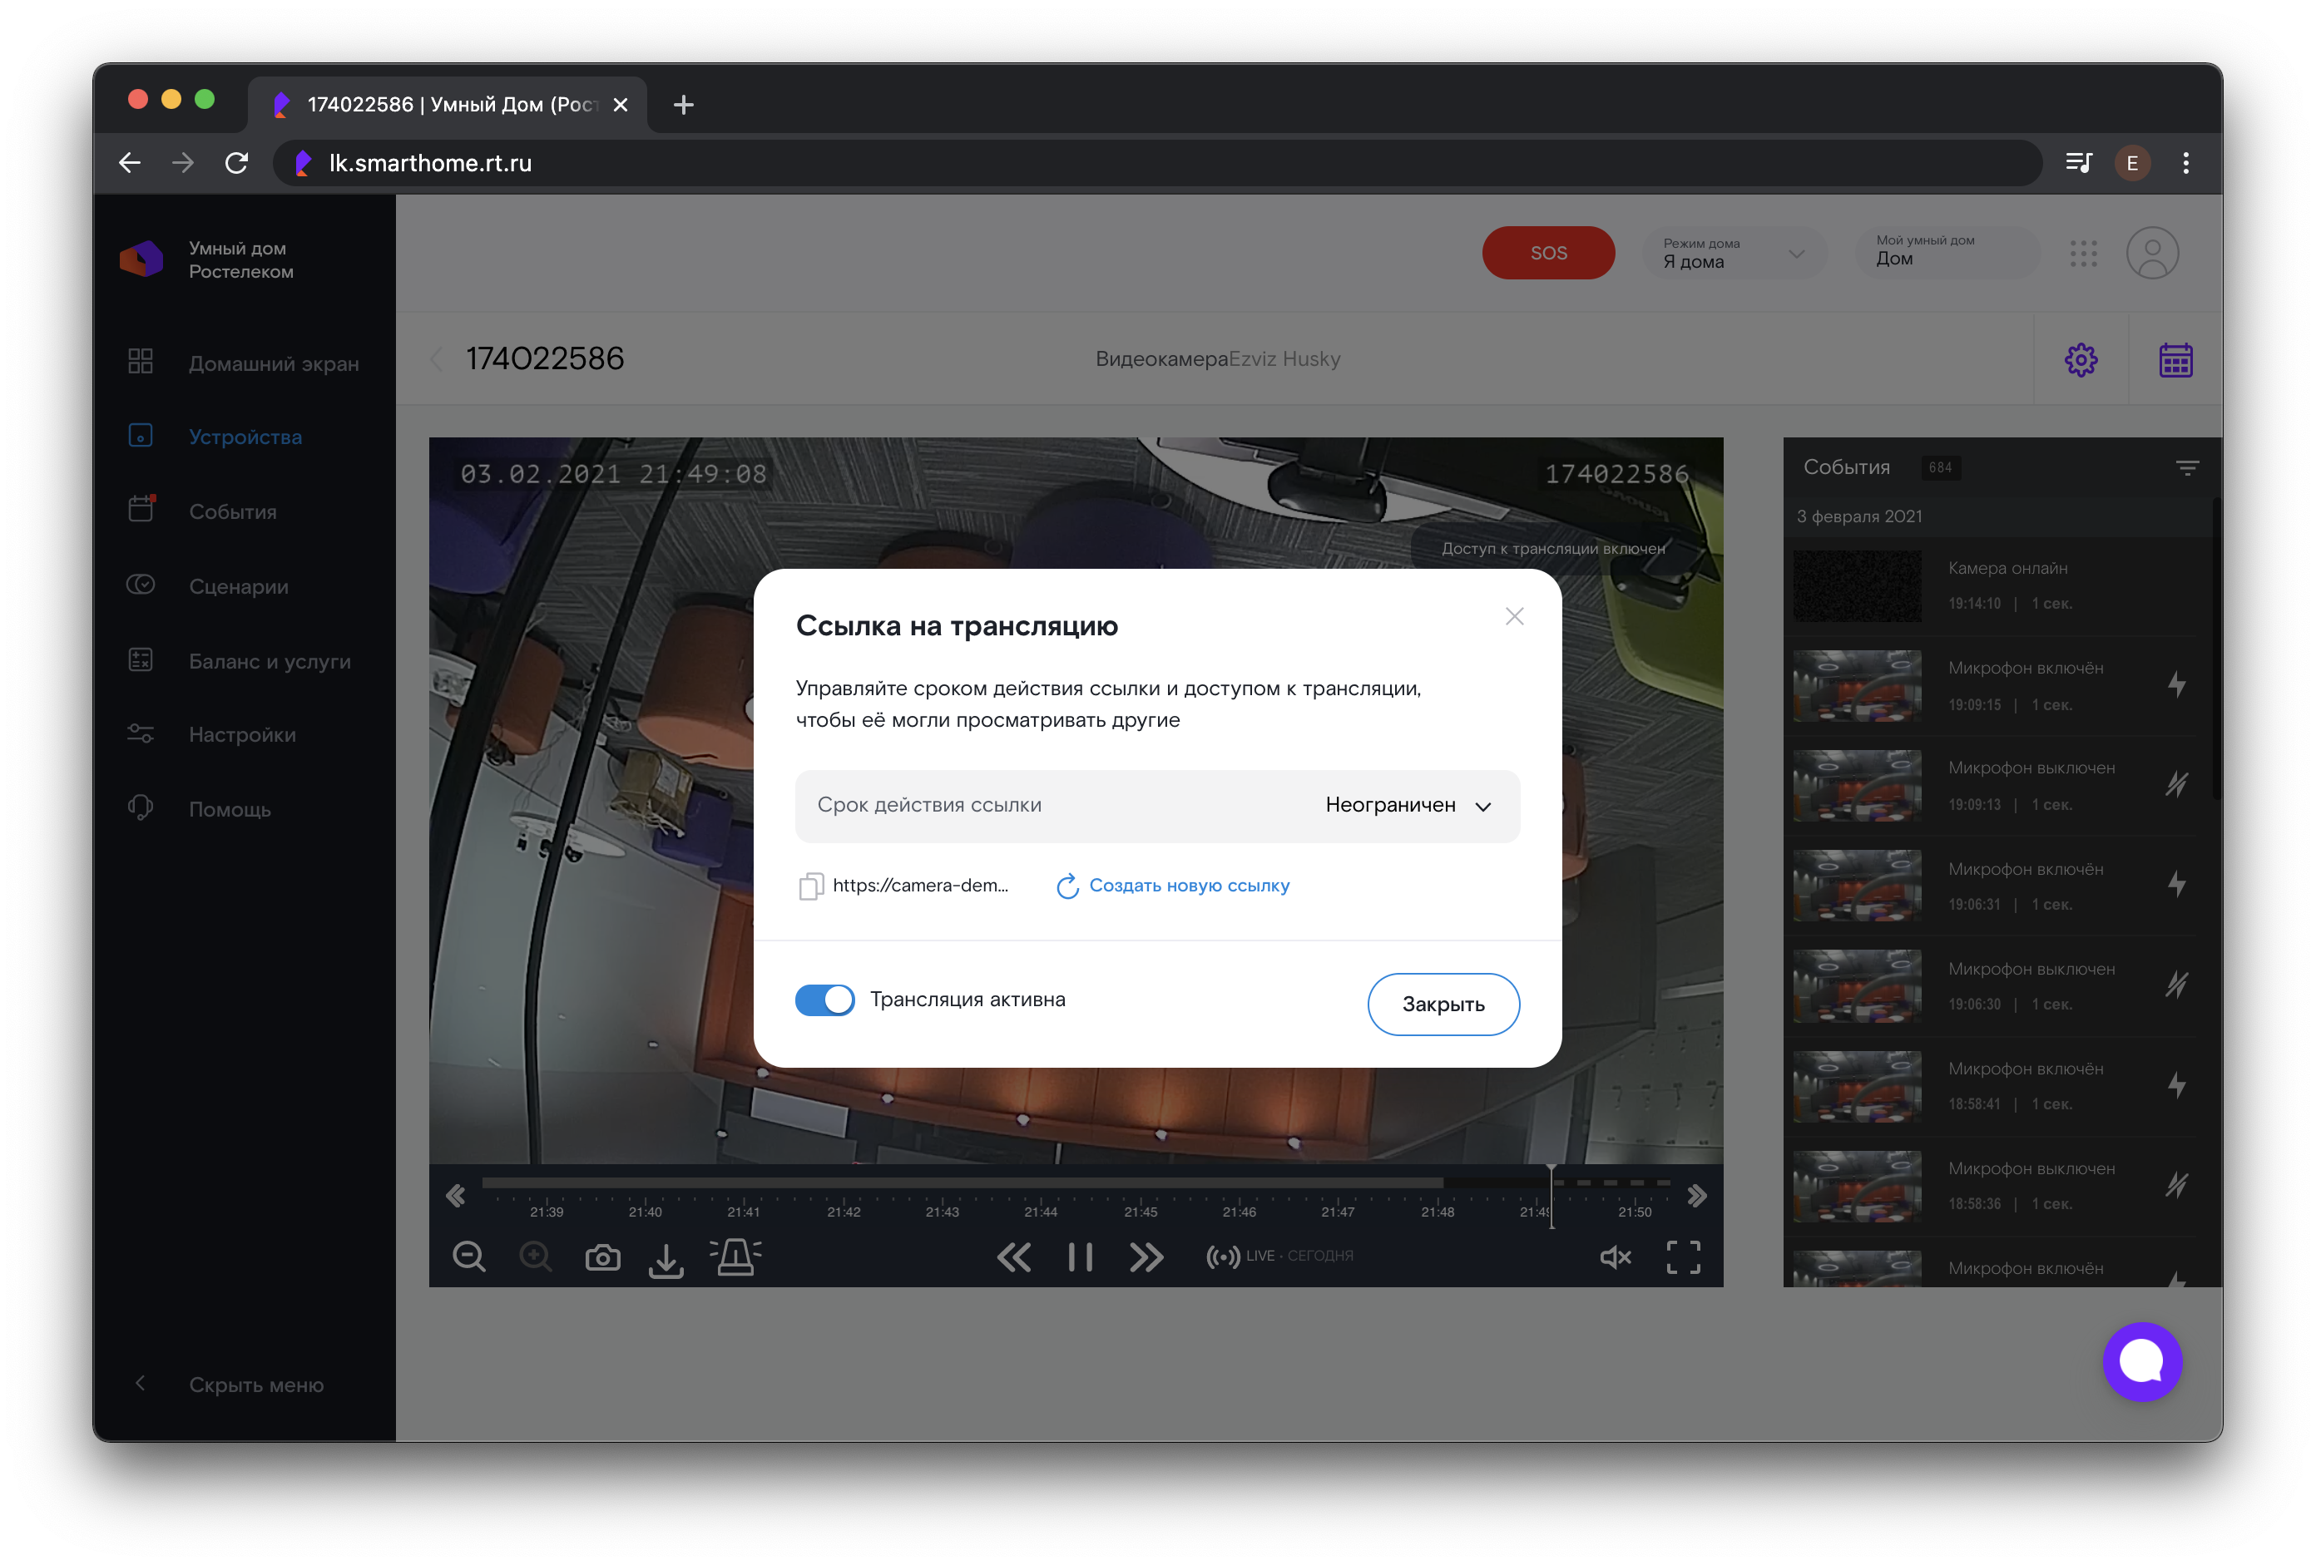
Task: Select 'Сценарии' sidebar item
Action: pos(238,587)
